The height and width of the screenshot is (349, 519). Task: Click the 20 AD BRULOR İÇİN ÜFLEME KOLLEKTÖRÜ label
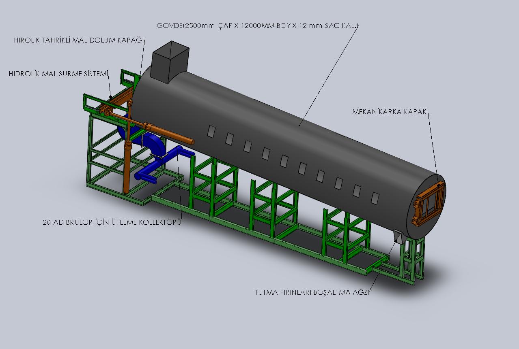[x=112, y=222]
